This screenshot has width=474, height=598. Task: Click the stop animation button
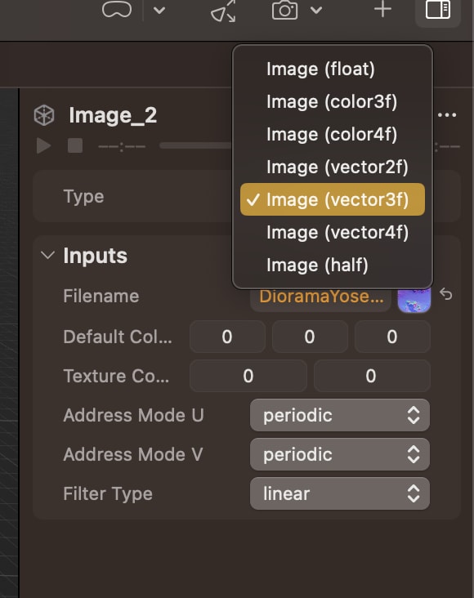pos(75,145)
